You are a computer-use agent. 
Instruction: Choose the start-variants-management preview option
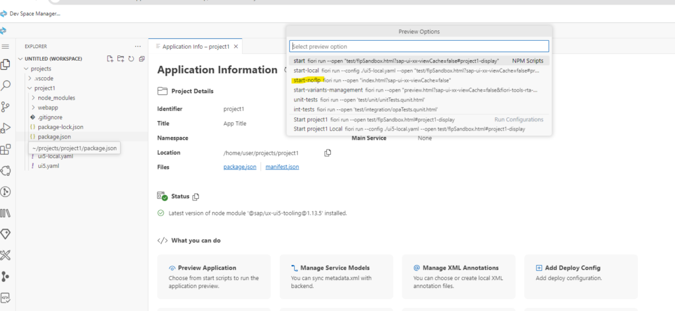(x=419, y=90)
